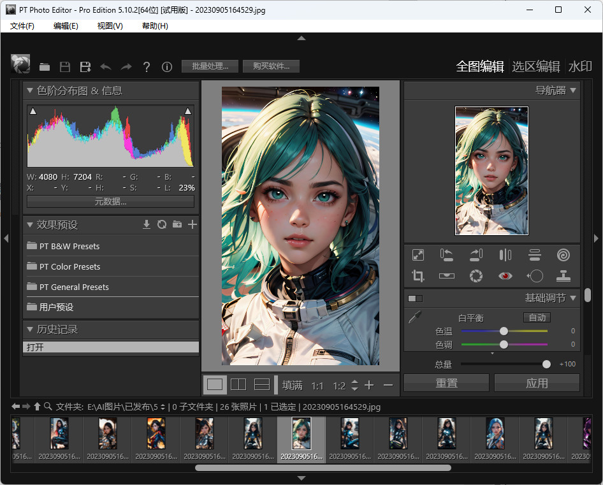Import presets with the download icon
603x485 pixels.
pos(147,224)
